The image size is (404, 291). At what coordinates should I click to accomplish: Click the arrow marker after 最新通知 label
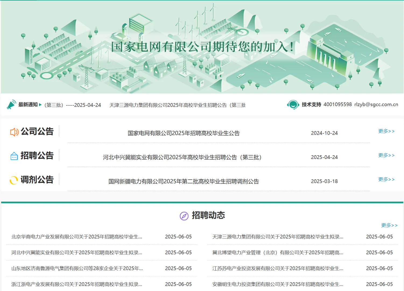pos(41,105)
